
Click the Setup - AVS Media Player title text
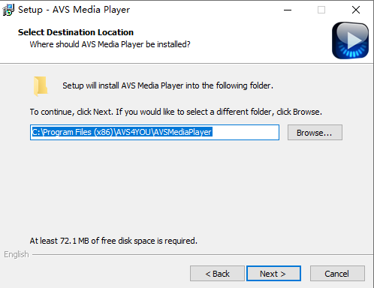coord(74,10)
